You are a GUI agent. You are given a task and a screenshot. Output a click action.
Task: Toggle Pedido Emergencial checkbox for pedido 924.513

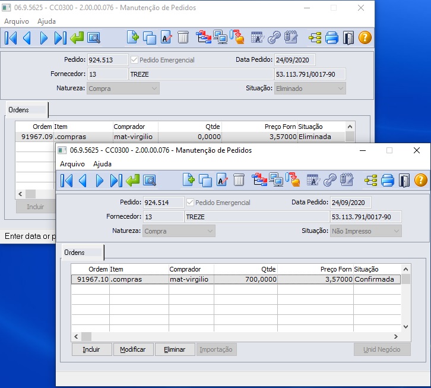(134, 59)
